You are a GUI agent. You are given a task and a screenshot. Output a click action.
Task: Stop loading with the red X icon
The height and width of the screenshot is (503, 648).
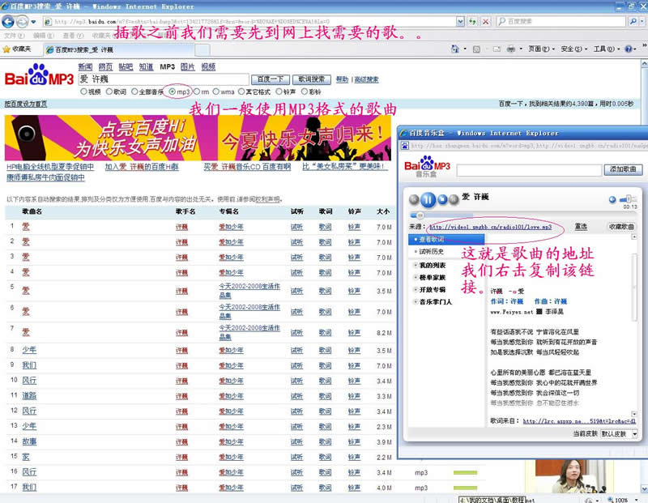(x=486, y=22)
